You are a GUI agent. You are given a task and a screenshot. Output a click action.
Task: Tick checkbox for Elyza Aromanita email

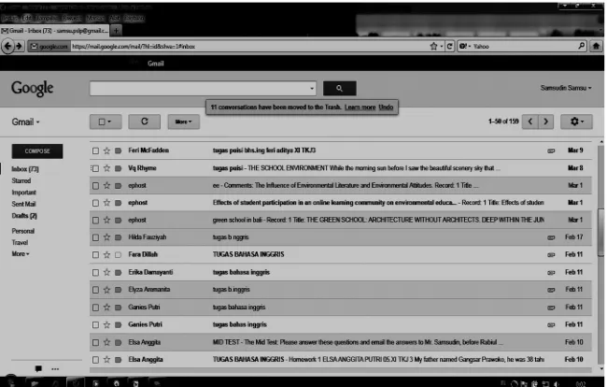(95, 290)
